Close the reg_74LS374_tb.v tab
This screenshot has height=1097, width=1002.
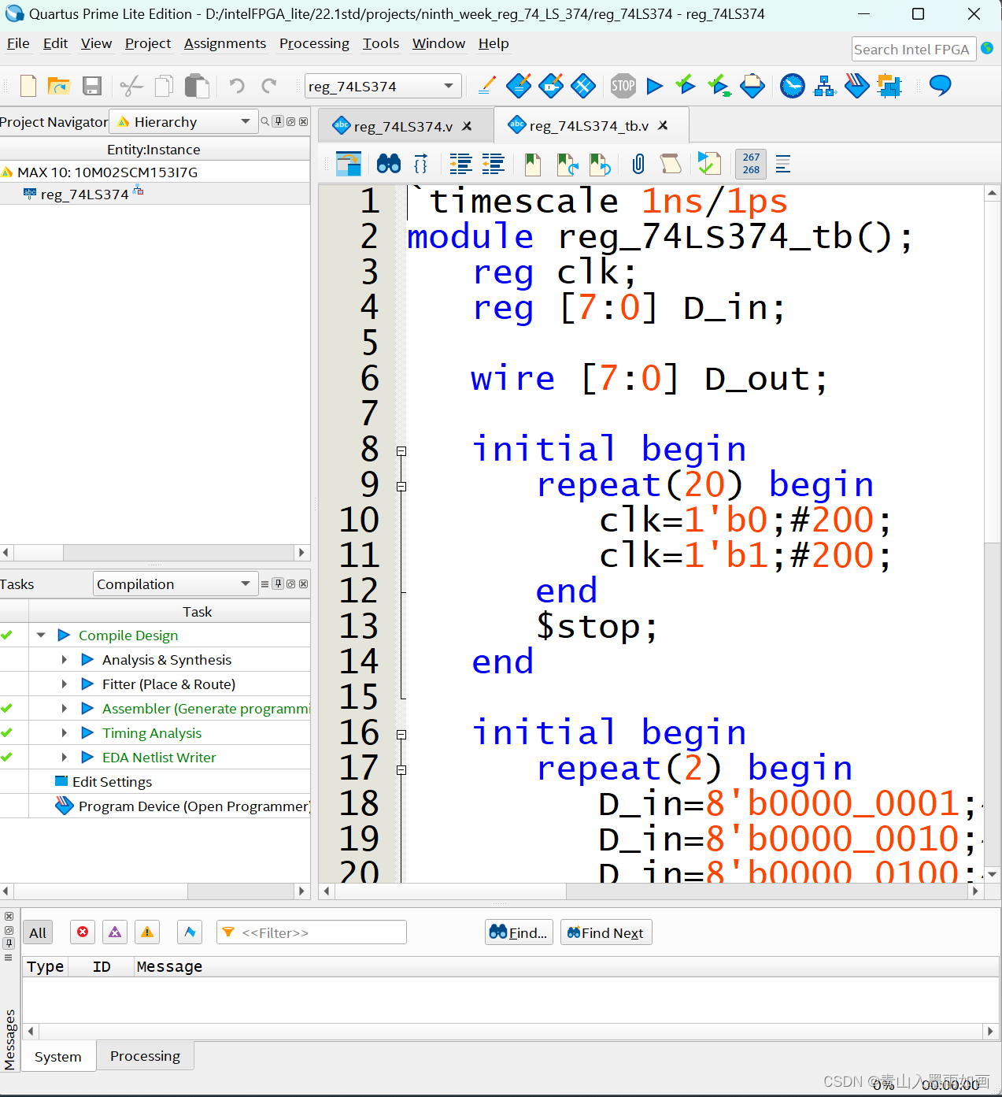663,125
